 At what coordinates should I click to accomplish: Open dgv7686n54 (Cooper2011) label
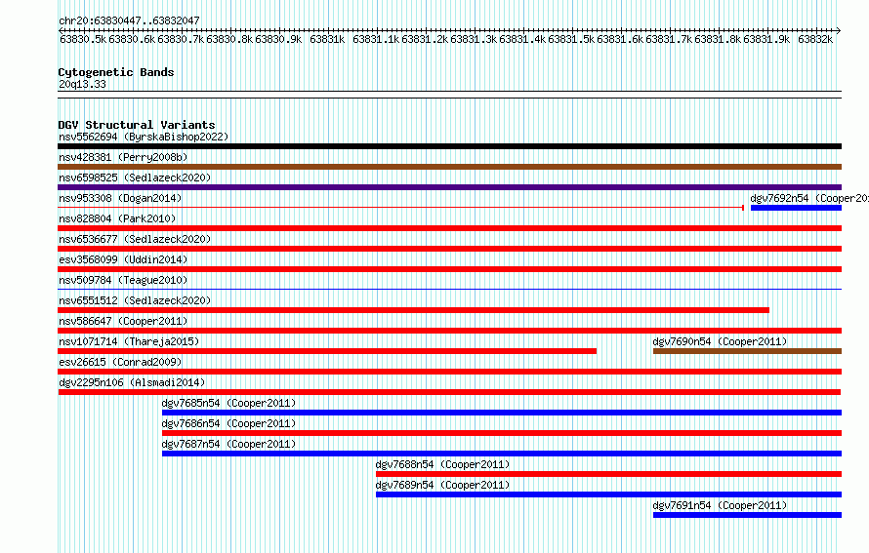tap(228, 423)
